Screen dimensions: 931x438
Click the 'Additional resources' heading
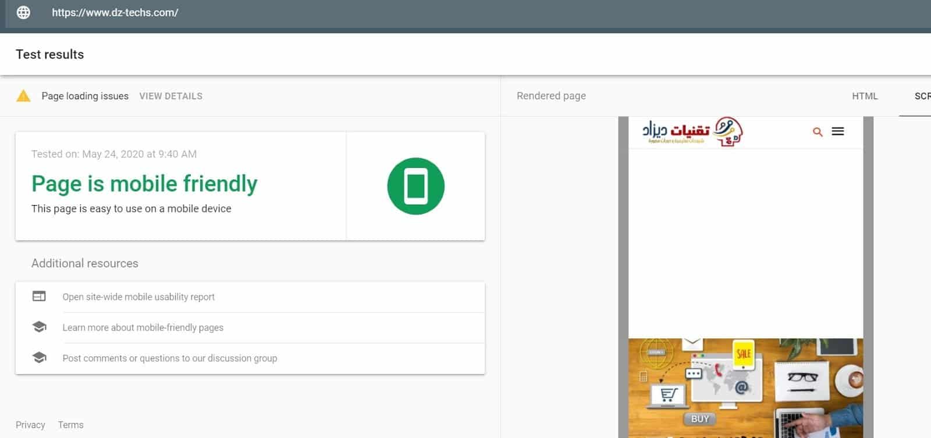point(85,263)
